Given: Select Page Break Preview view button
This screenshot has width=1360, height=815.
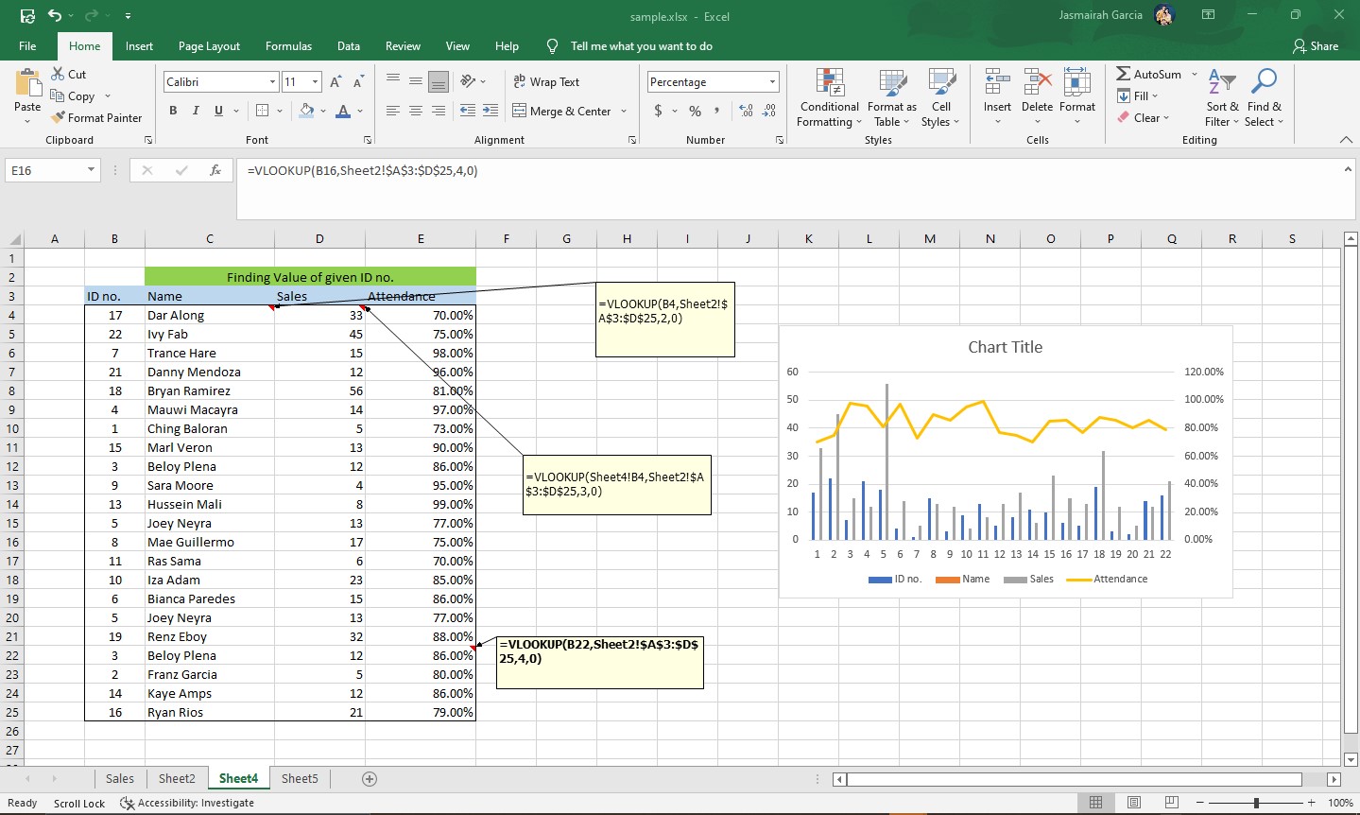Looking at the screenshot, I should 1171,802.
